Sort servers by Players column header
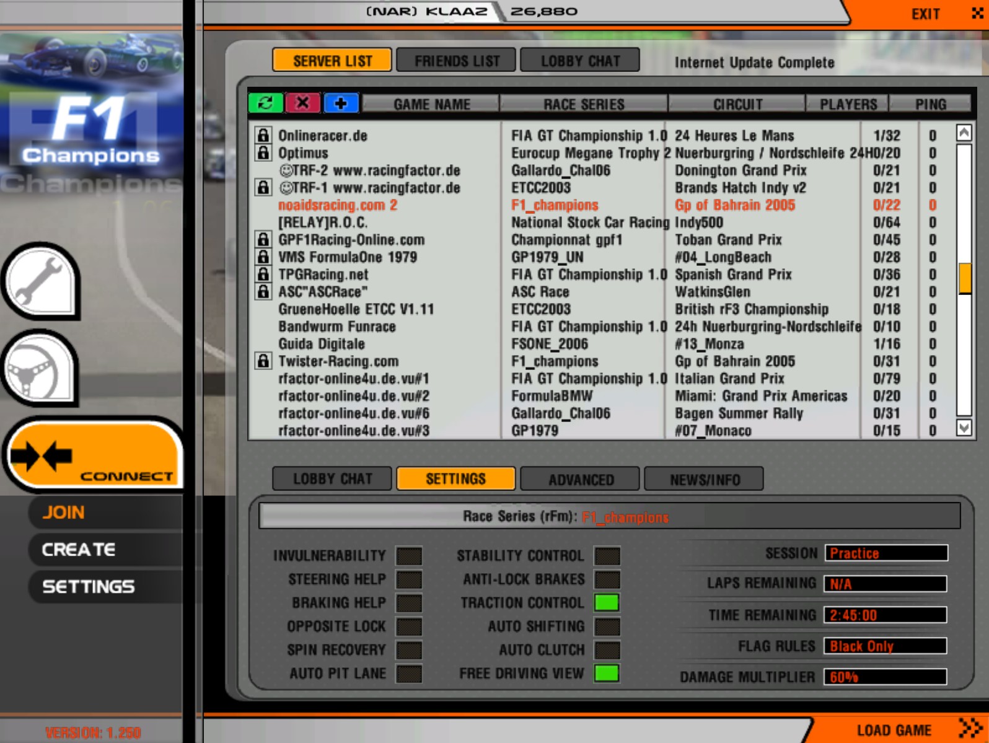 tap(848, 104)
